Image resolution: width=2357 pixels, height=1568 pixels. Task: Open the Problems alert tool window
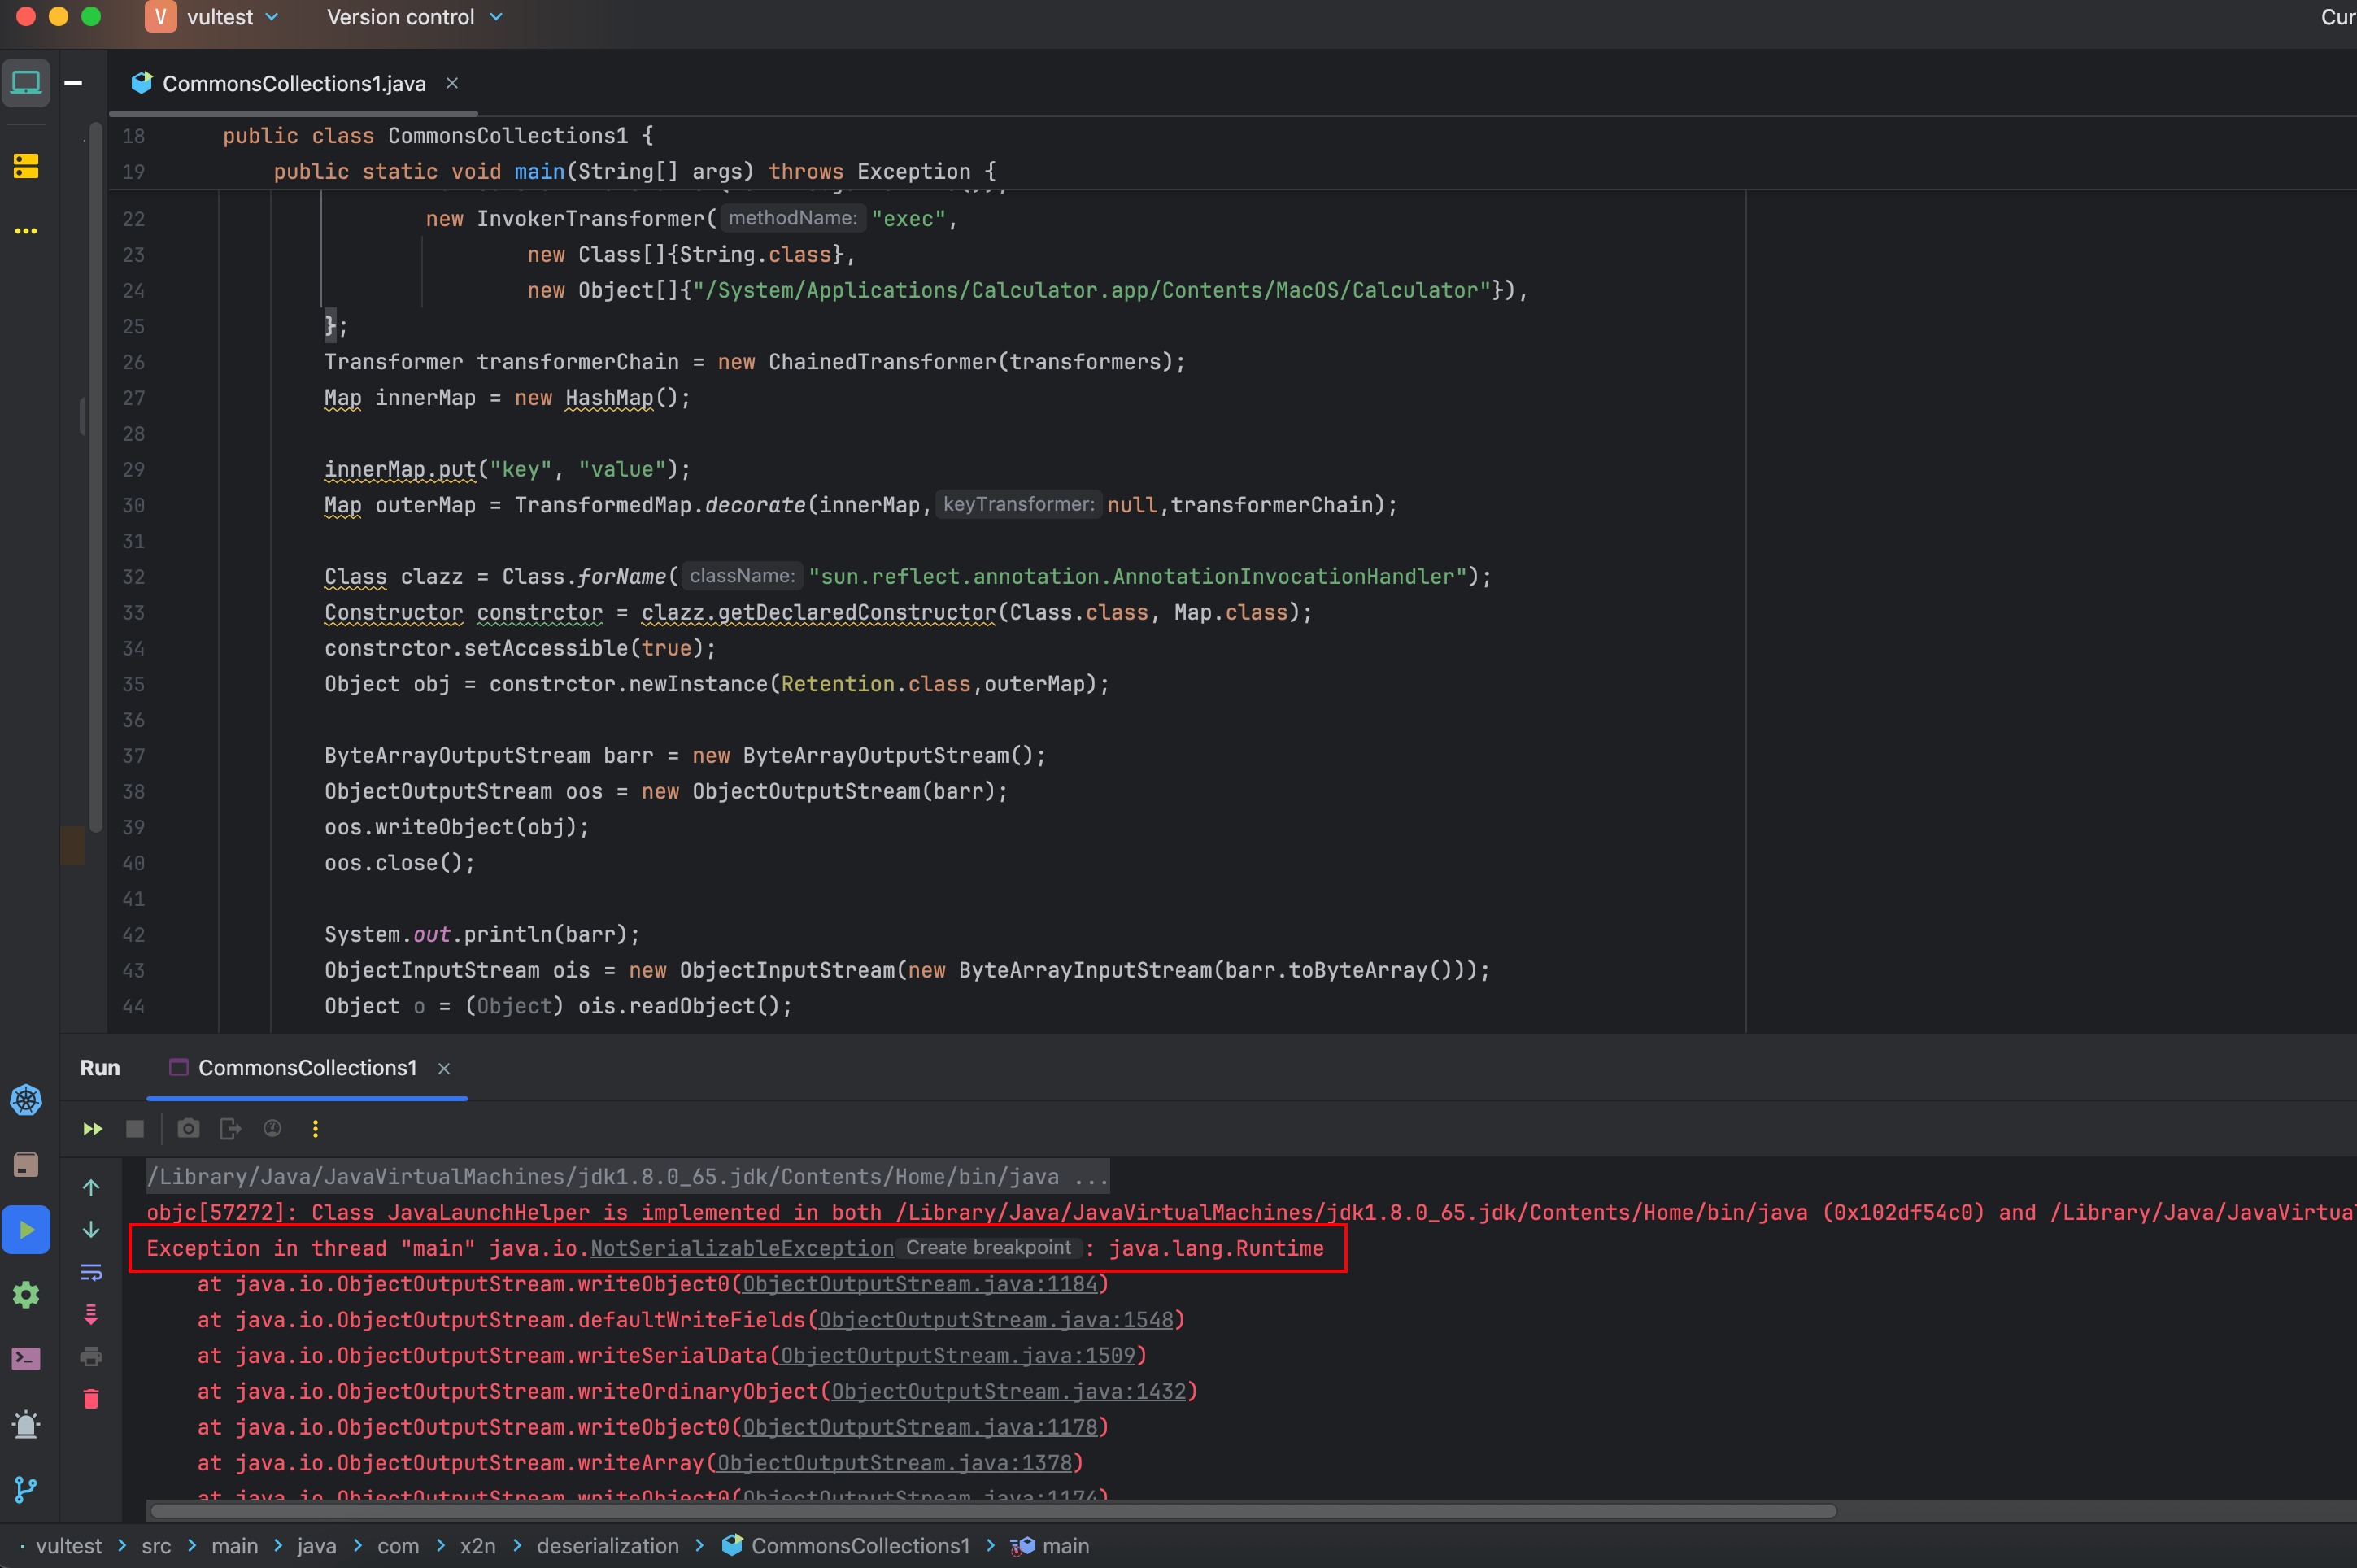[26, 1424]
